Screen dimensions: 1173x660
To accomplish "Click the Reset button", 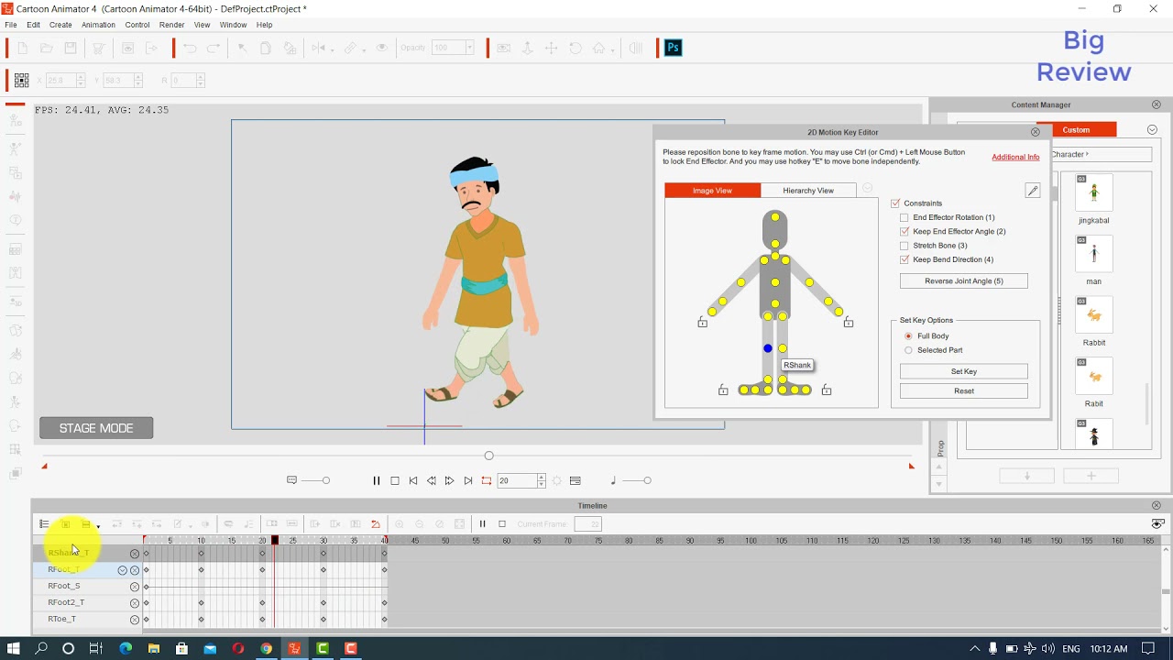I will point(964,390).
